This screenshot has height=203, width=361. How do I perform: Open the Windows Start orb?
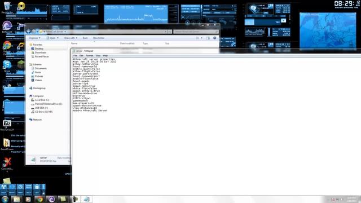[x=5, y=199]
